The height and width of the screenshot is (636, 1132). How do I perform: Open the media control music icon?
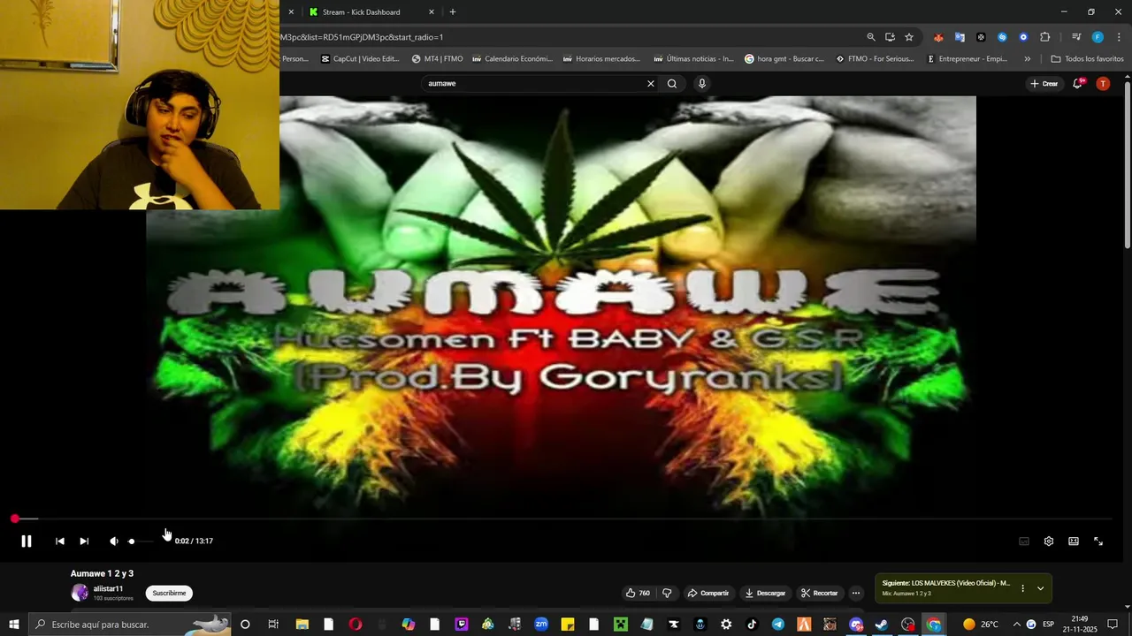pyautogui.click(x=1076, y=37)
